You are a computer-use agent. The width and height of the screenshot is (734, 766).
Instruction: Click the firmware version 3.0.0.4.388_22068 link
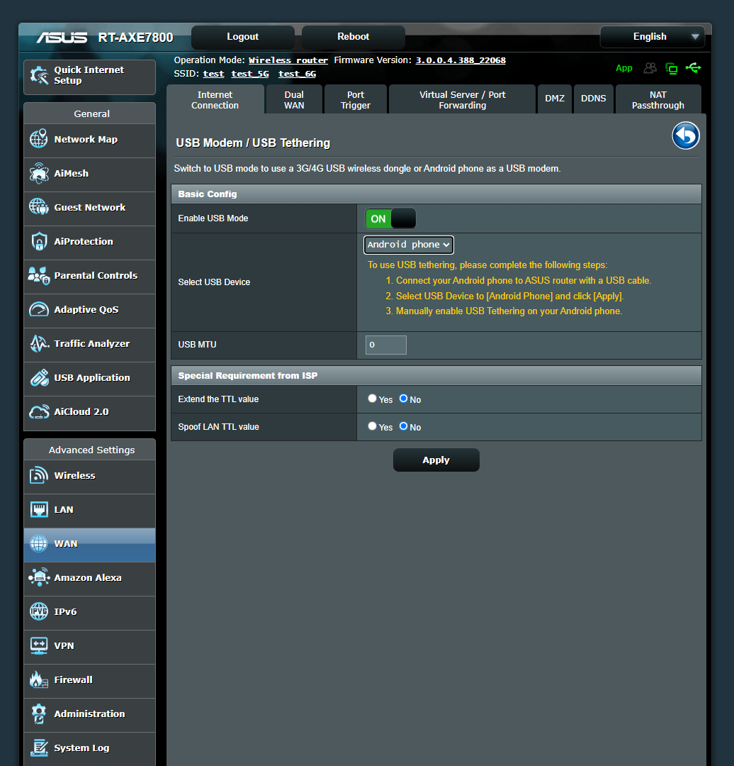pyautogui.click(x=461, y=60)
